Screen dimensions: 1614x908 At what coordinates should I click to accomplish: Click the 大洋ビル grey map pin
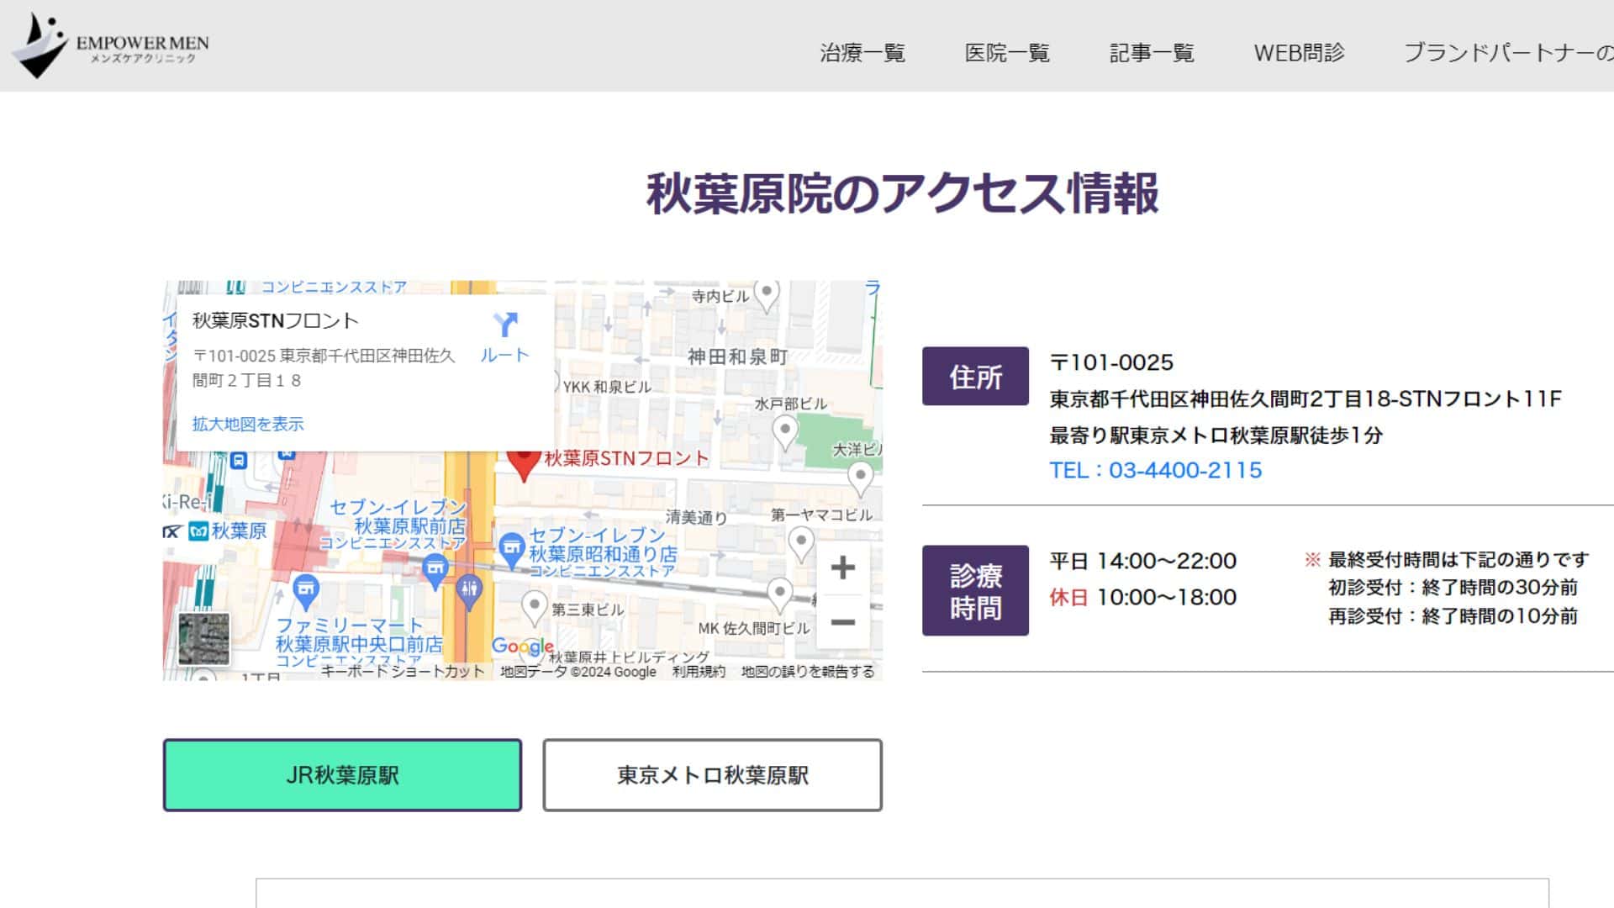click(x=860, y=479)
